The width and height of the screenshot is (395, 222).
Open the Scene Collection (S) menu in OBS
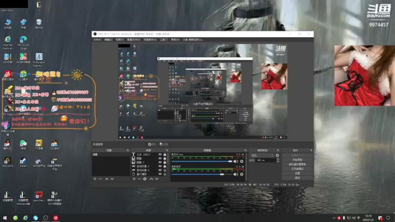(x=150, y=39)
